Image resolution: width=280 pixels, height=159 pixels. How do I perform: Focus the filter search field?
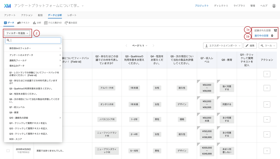point(33,40)
